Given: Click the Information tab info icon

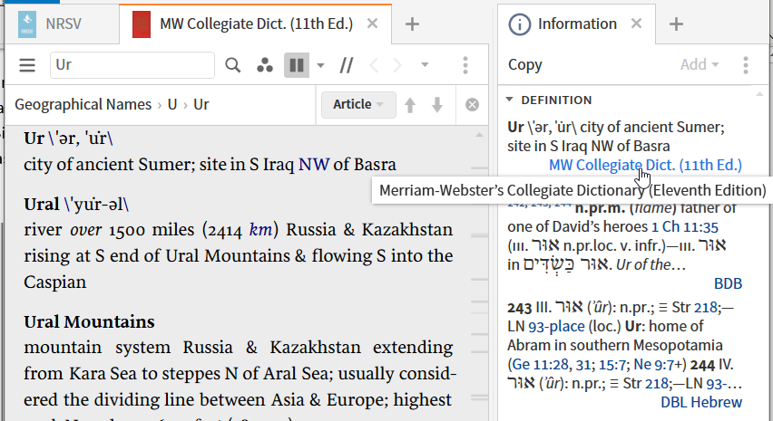Looking at the screenshot, I should [519, 24].
